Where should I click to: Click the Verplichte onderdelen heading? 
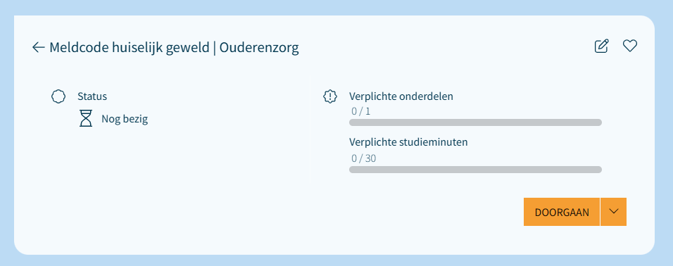tap(401, 96)
